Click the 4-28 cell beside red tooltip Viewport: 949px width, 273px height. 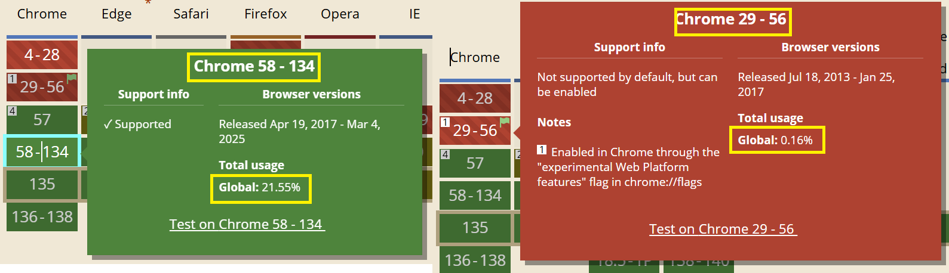475,98
